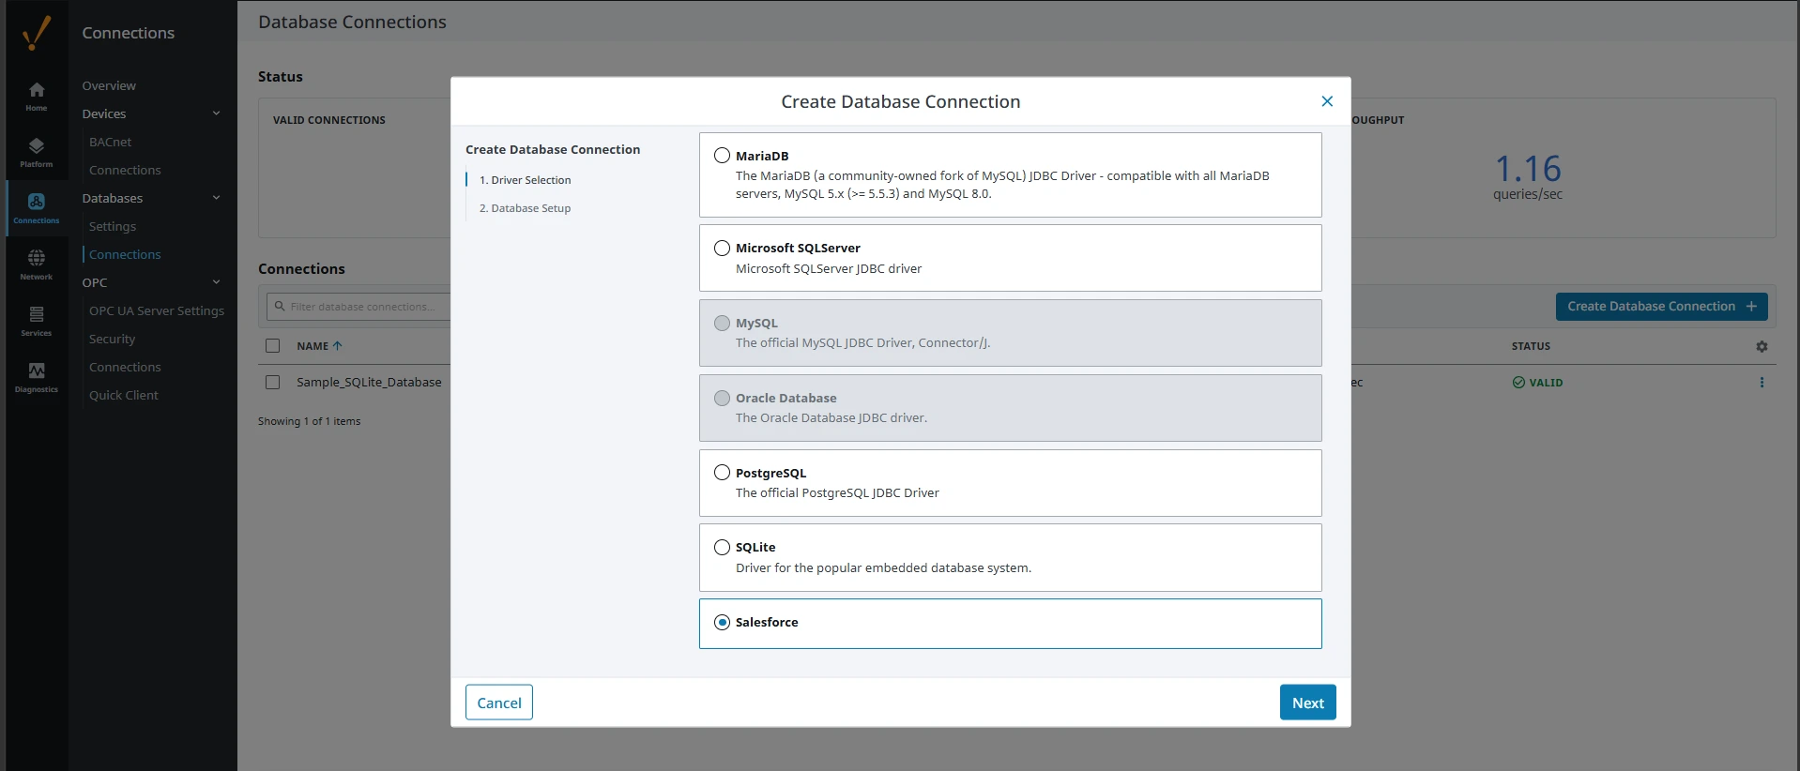Open actions menu for Sample_SQLite_Database row
Image resolution: width=1800 pixels, height=771 pixels.
(x=1762, y=383)
